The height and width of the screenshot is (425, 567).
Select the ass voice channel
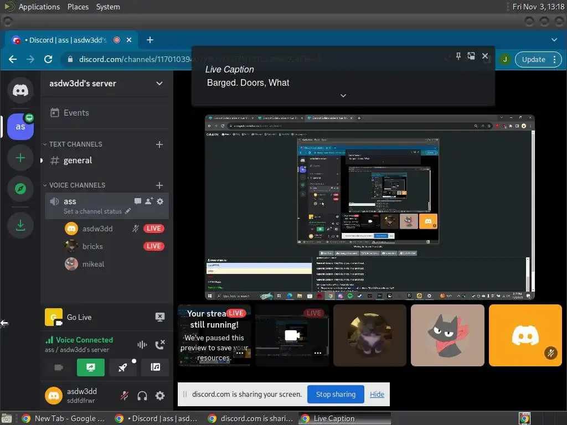pos(107,206)
